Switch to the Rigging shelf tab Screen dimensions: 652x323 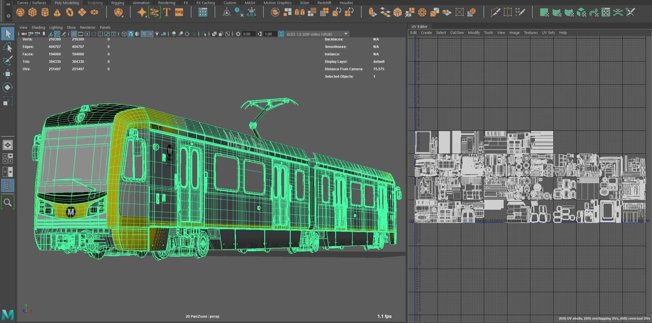118,3
